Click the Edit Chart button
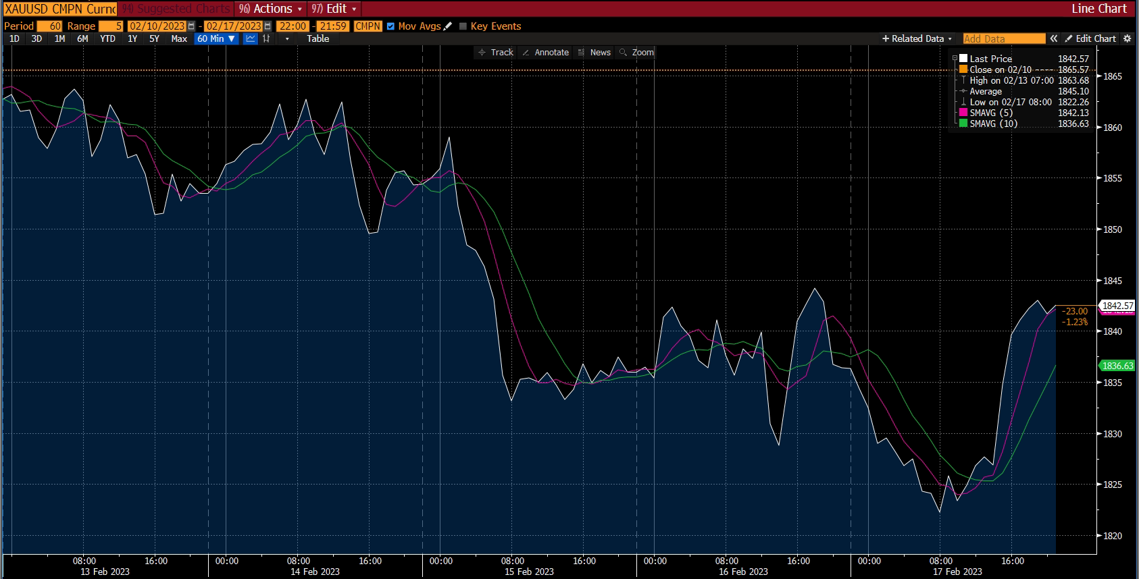This screenshot has width=1139, height=579. coord(1090,38)
